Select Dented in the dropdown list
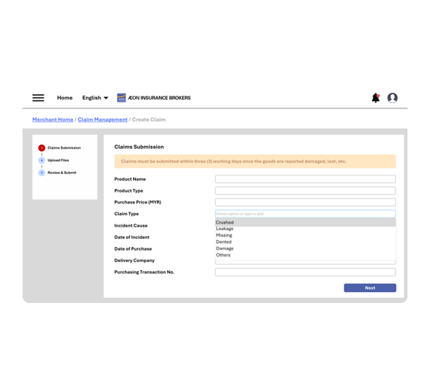This screenshot has width=430, height=389. click(x=224, y=242)
